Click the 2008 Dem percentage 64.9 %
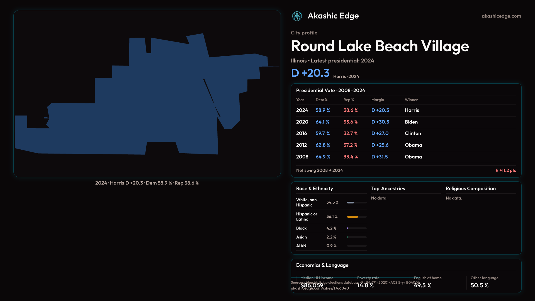535x301 pixels. [x=323, y=157]
